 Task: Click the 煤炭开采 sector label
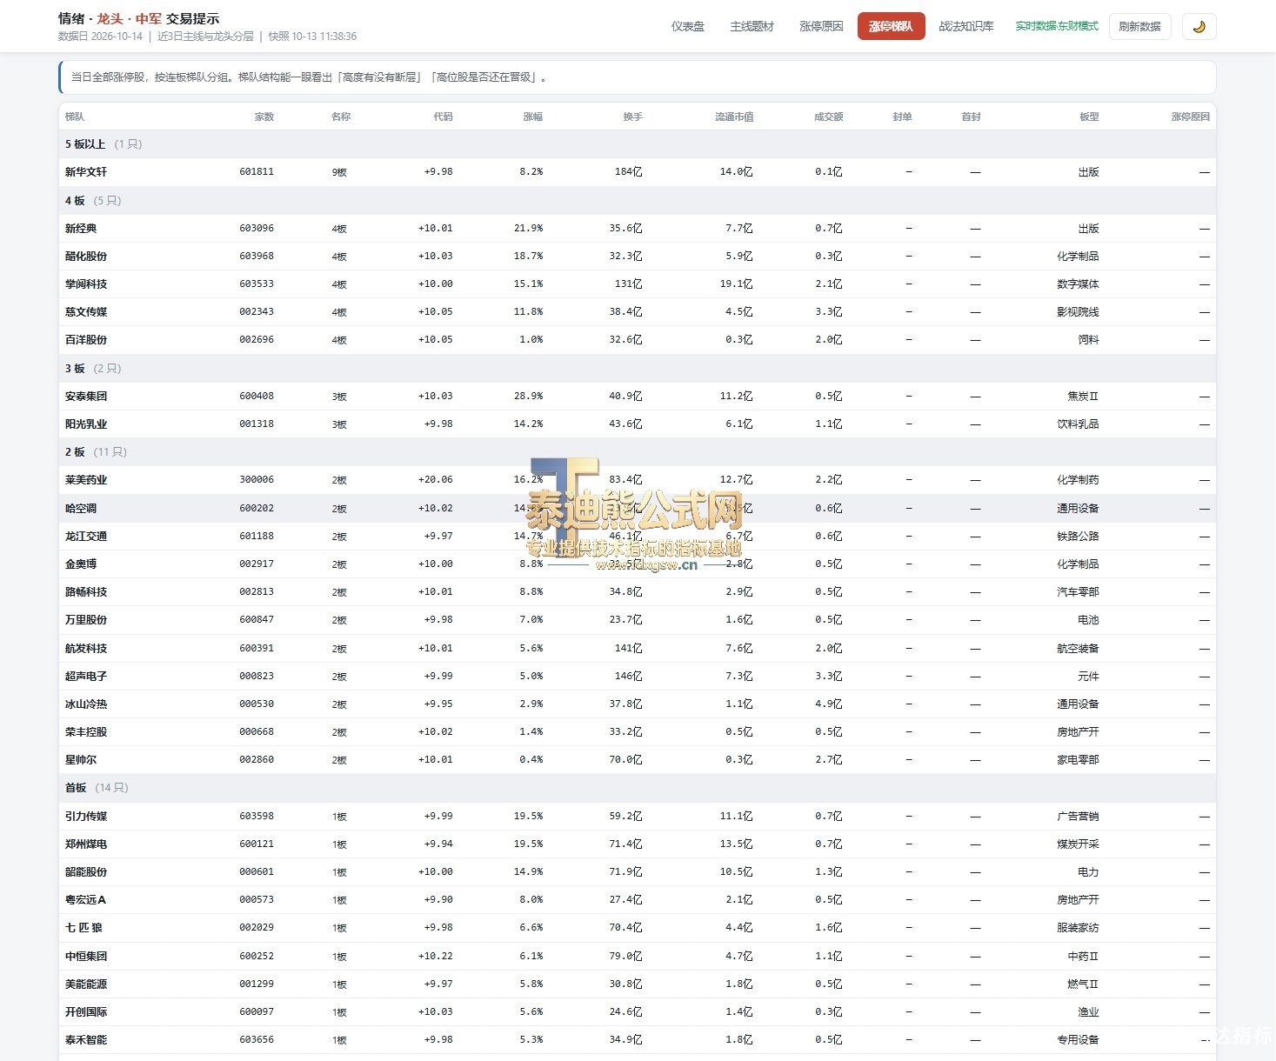(x=1079, y=844)
